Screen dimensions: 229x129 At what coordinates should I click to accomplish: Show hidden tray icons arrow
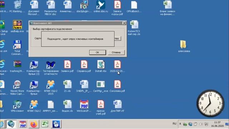(180, 124)
